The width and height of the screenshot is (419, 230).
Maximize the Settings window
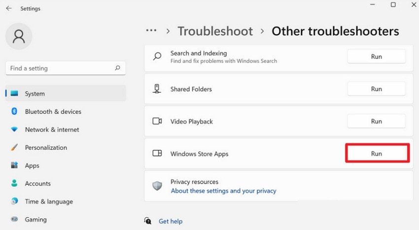[393, 4]
